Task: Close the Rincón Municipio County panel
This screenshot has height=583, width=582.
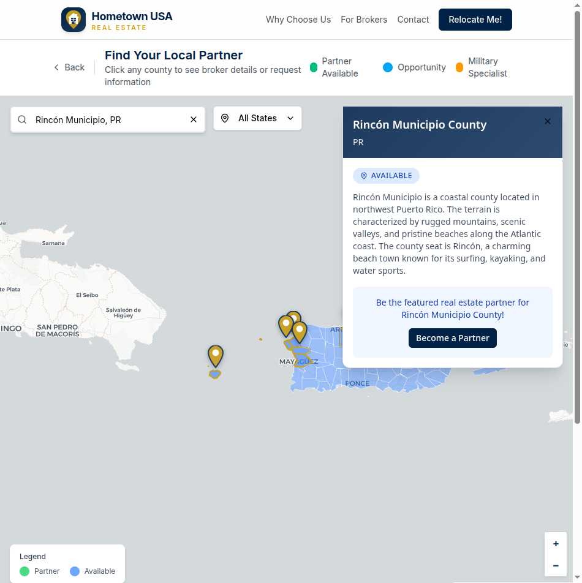Action: coord(548,122)
